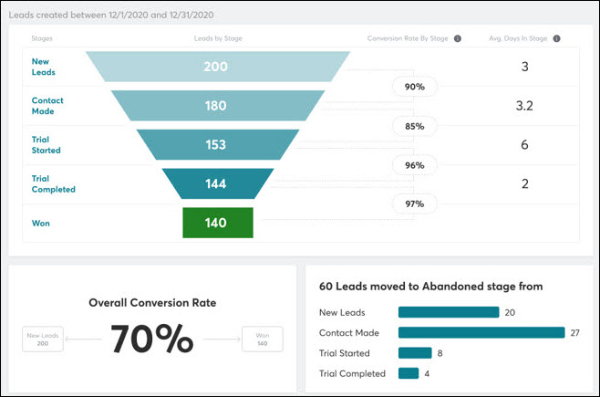This screenshot has height=397, width=600.
Task: Click the 90% conversion rate badge
Action: click(x=415, y=87)
